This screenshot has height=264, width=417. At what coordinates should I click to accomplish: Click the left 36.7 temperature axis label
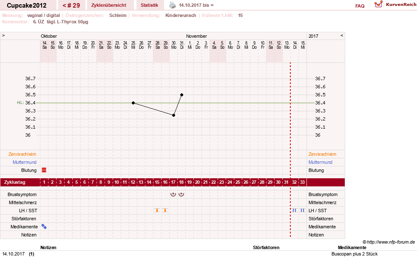point(30,79)
